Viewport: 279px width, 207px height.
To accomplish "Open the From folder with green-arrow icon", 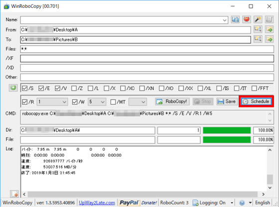I will [269, 29].
